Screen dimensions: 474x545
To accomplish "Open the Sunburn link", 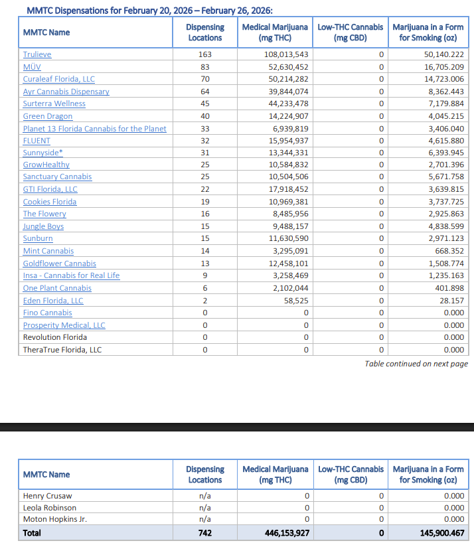I will click(38, 238).
